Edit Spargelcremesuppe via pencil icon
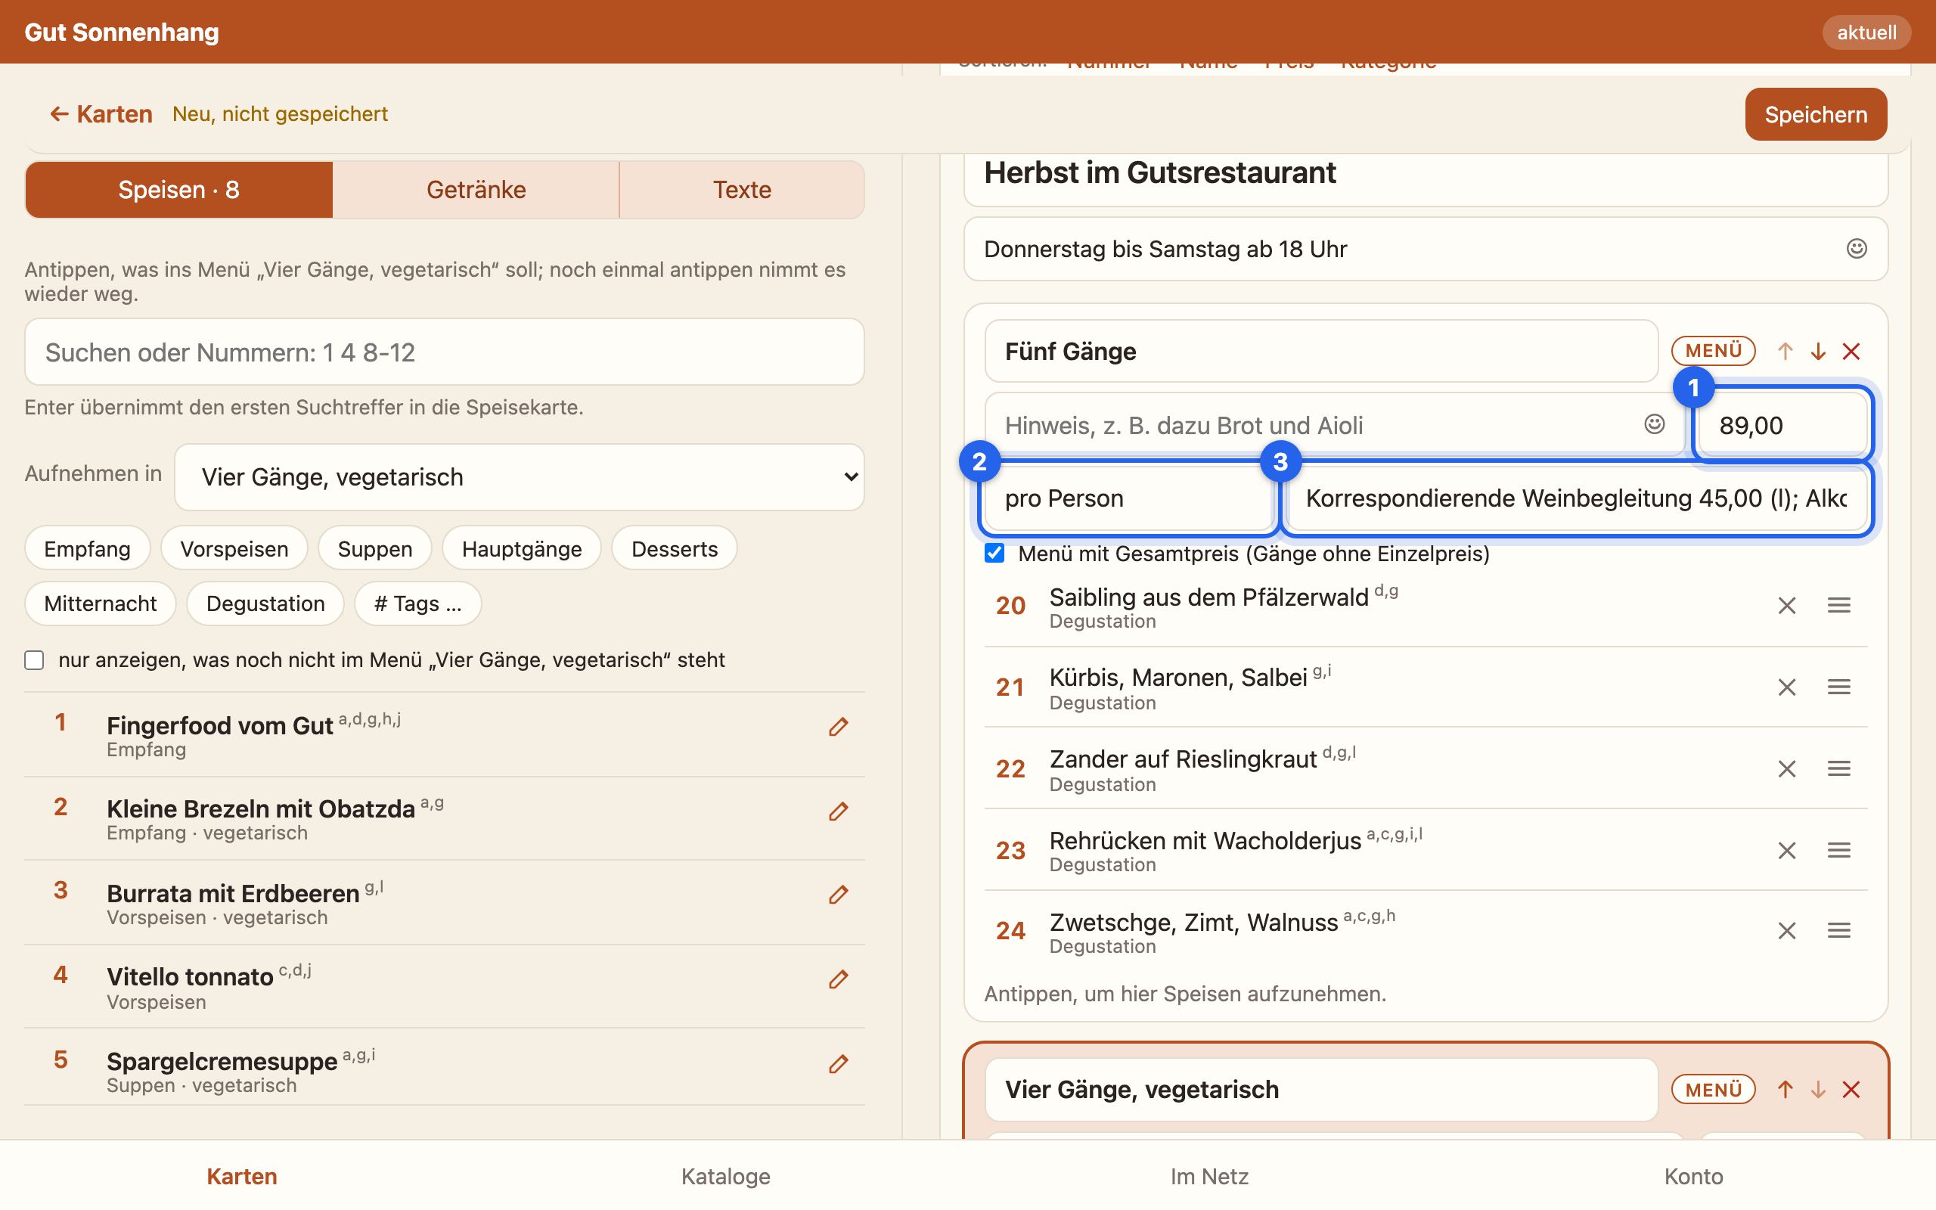The width and height of the screenshot is (1936, 1210). click(x=838, y=1064)
